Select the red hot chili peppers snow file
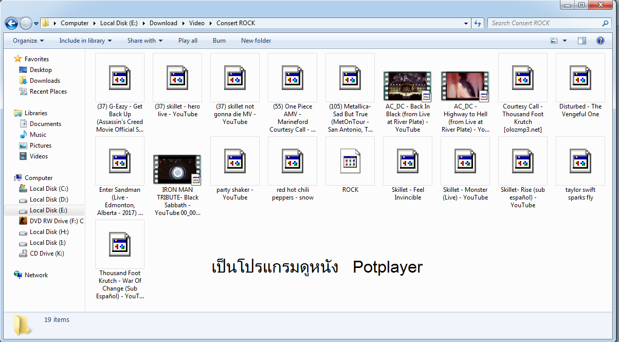Viewport: 619px width, 342px height. pyautogui.click(x=293, y=169)
